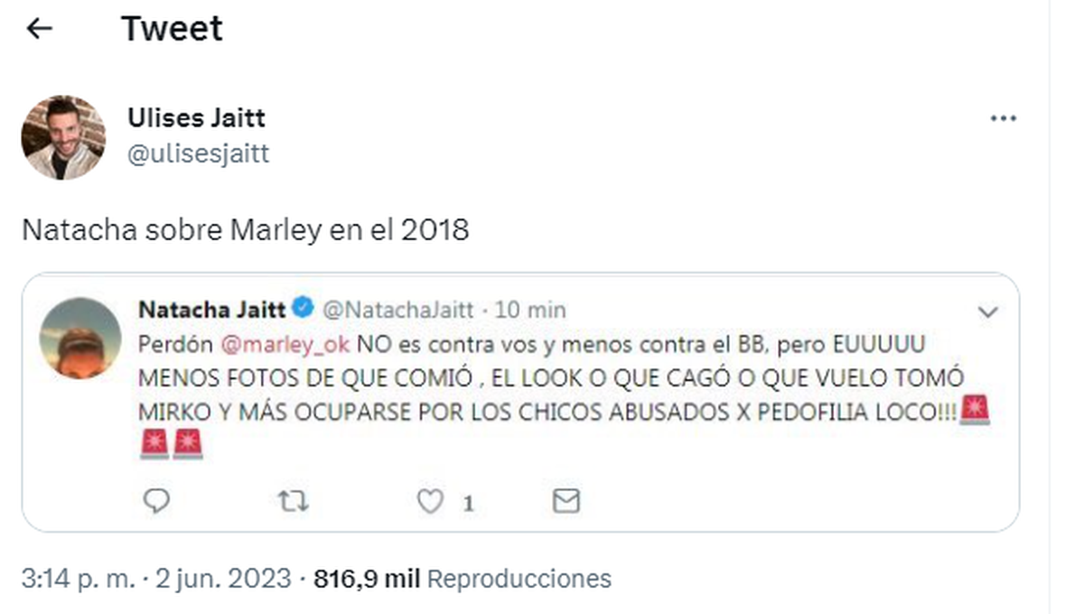Viewport: 1084px width, 614px height.
Task: Expand the quoted tweet chevron menu
Action: tap(988, 312)
